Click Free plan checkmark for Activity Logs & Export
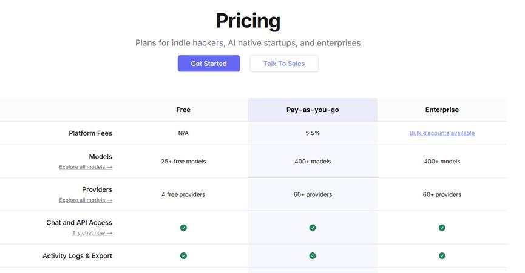 click(183, 255)
